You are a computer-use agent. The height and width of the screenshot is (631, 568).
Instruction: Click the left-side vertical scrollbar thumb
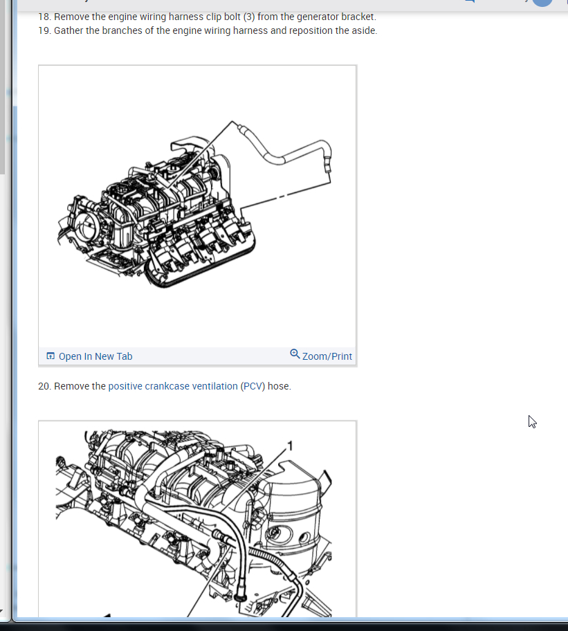(x=2, y=86)
